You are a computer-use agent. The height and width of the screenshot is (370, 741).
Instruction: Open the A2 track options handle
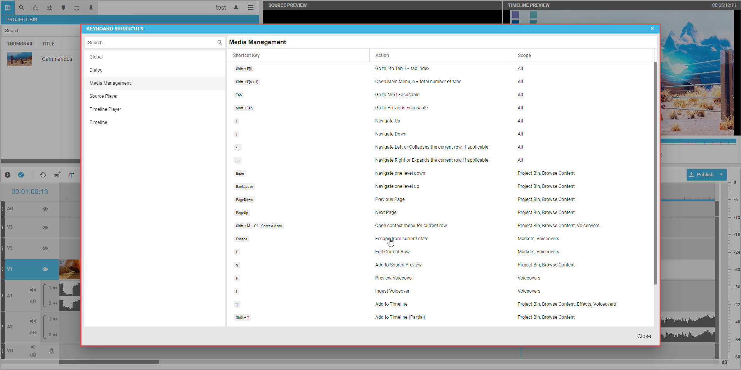[3, 327]
